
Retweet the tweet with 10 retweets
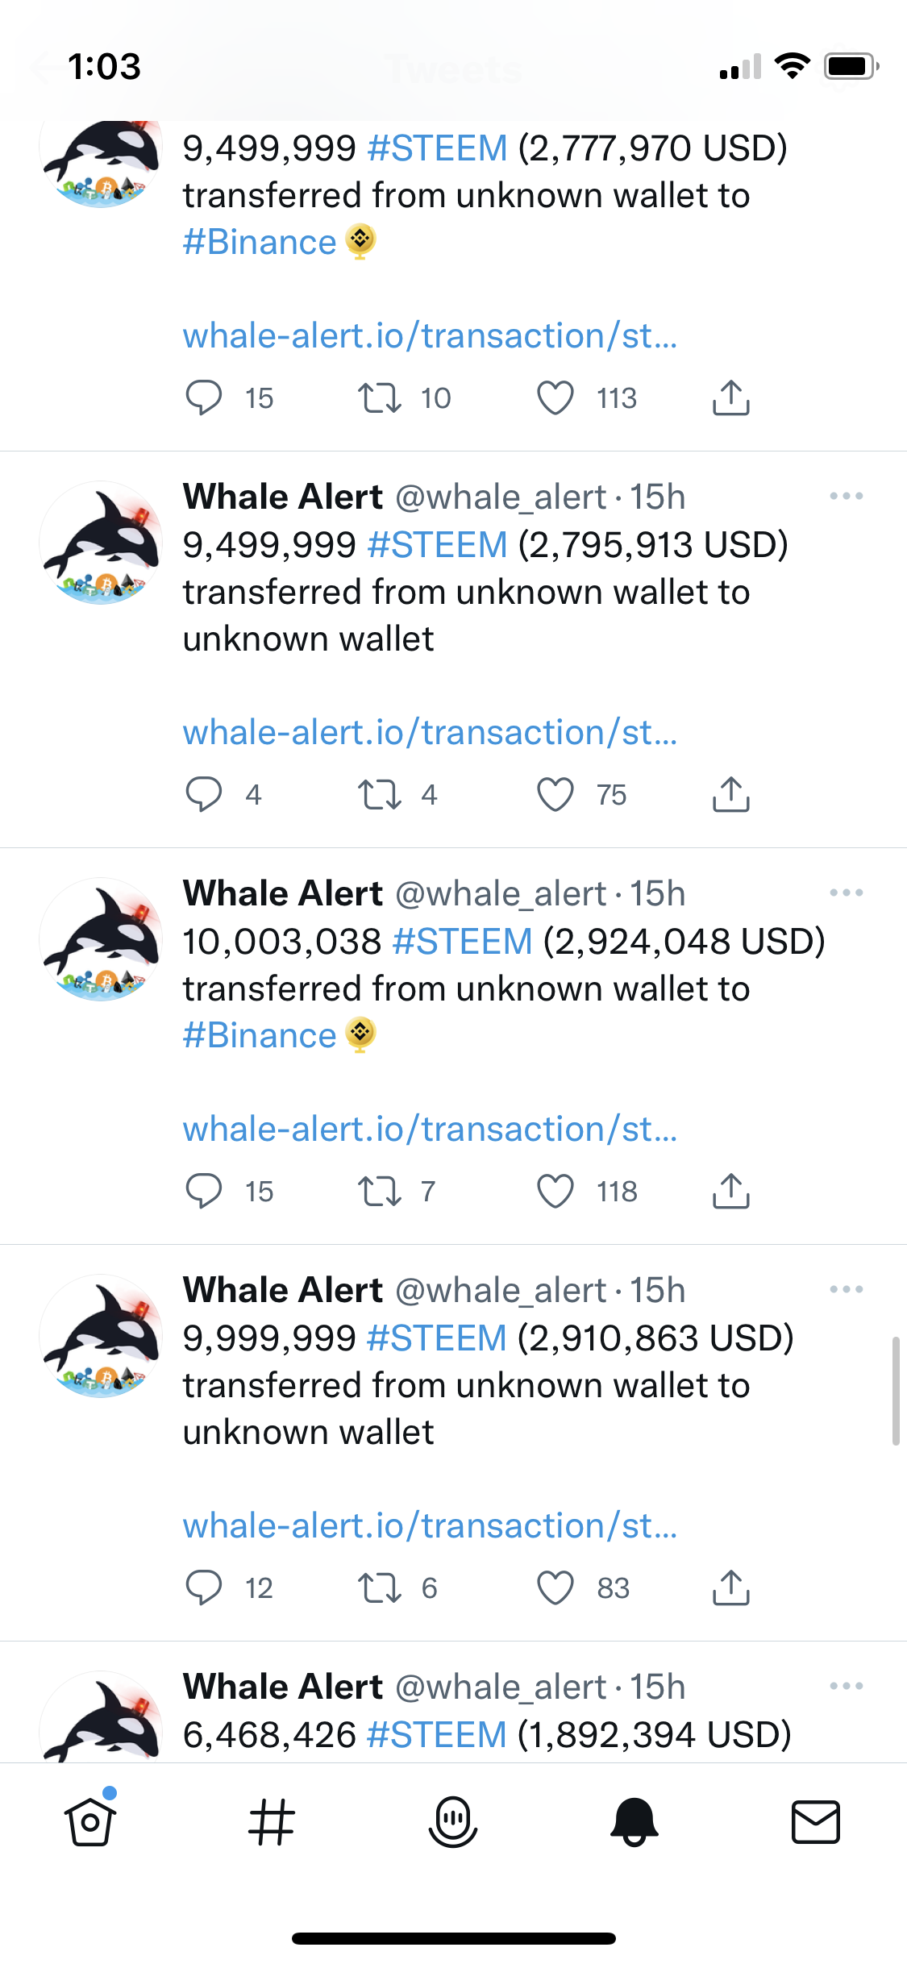pos(380,397)
